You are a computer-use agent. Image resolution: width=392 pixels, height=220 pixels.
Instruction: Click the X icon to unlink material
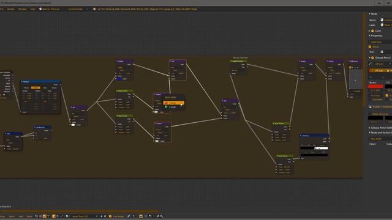(x=105, y=216)
